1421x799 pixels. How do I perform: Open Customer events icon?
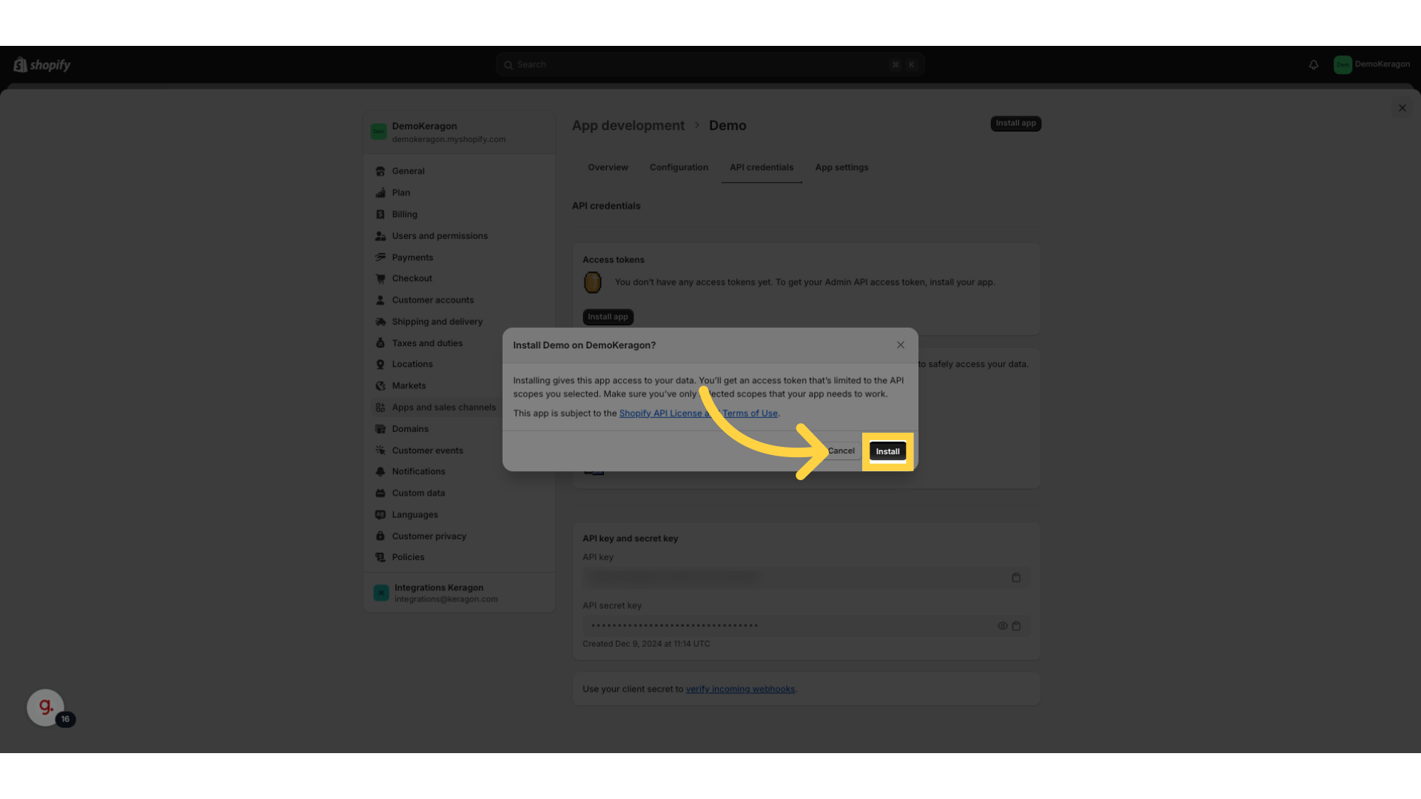pyautogui.click(x=380, y=451)
